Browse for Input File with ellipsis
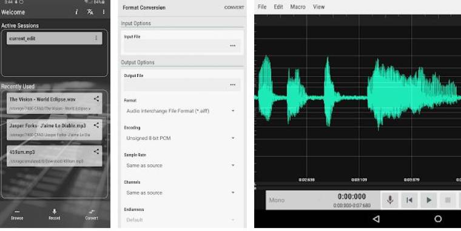The image size is (461, 231). (x=232, y=46)
